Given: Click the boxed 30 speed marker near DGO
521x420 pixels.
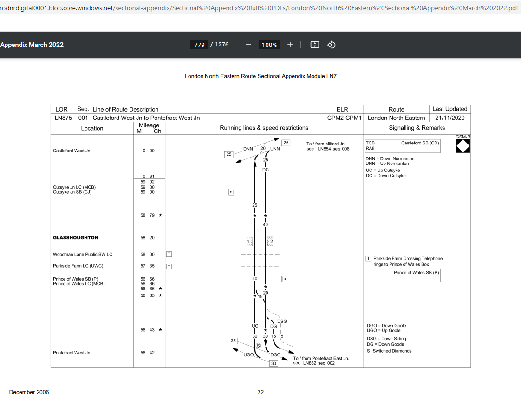Looking at the screenshot, I should (274, 363).
